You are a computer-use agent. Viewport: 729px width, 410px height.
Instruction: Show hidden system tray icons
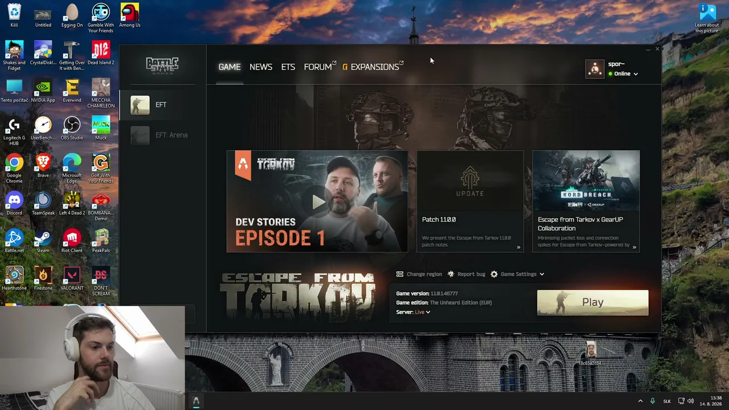pyautogui.click(x=640, y=401)
